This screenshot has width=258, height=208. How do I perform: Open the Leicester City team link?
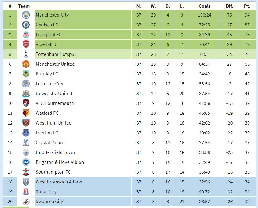[49, 84]
